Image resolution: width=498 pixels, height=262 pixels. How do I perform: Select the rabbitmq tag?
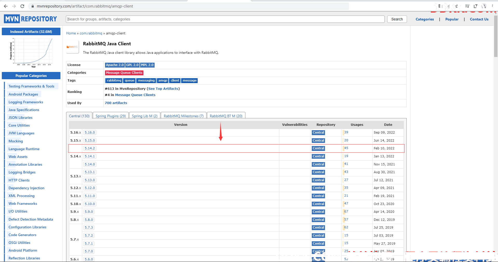coord(114,81)
